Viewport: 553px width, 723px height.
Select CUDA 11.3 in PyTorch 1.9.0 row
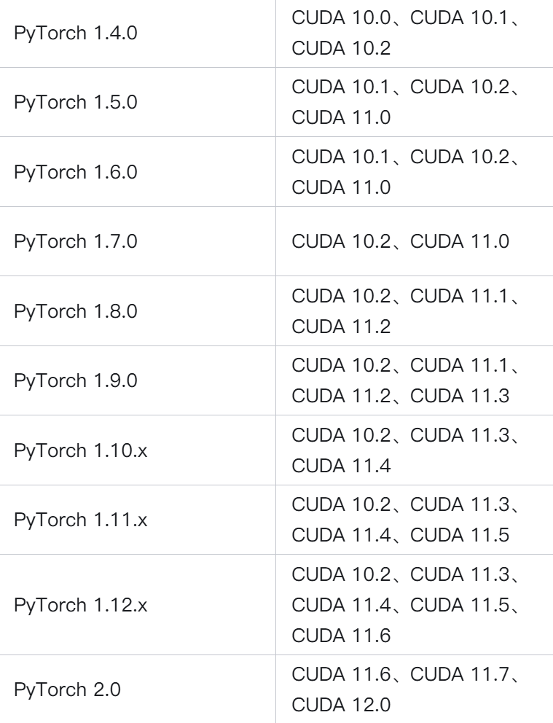(460, 396)
